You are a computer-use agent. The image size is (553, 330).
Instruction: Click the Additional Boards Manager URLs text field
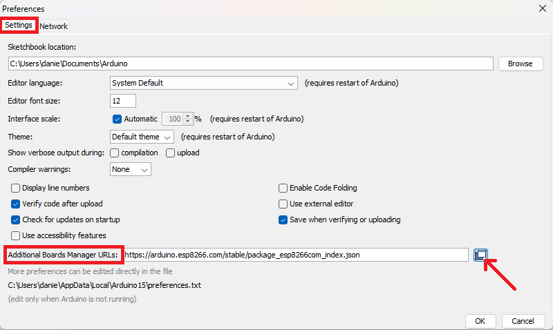tap(297, 255)
